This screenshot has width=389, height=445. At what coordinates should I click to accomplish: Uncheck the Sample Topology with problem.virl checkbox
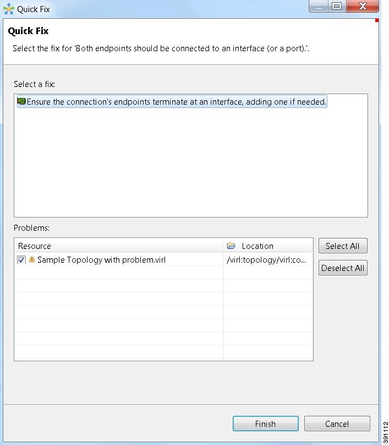pyautogui.click(x=21, y=260)
